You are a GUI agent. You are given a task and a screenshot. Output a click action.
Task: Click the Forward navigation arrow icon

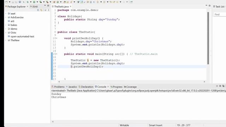point(124,2)
